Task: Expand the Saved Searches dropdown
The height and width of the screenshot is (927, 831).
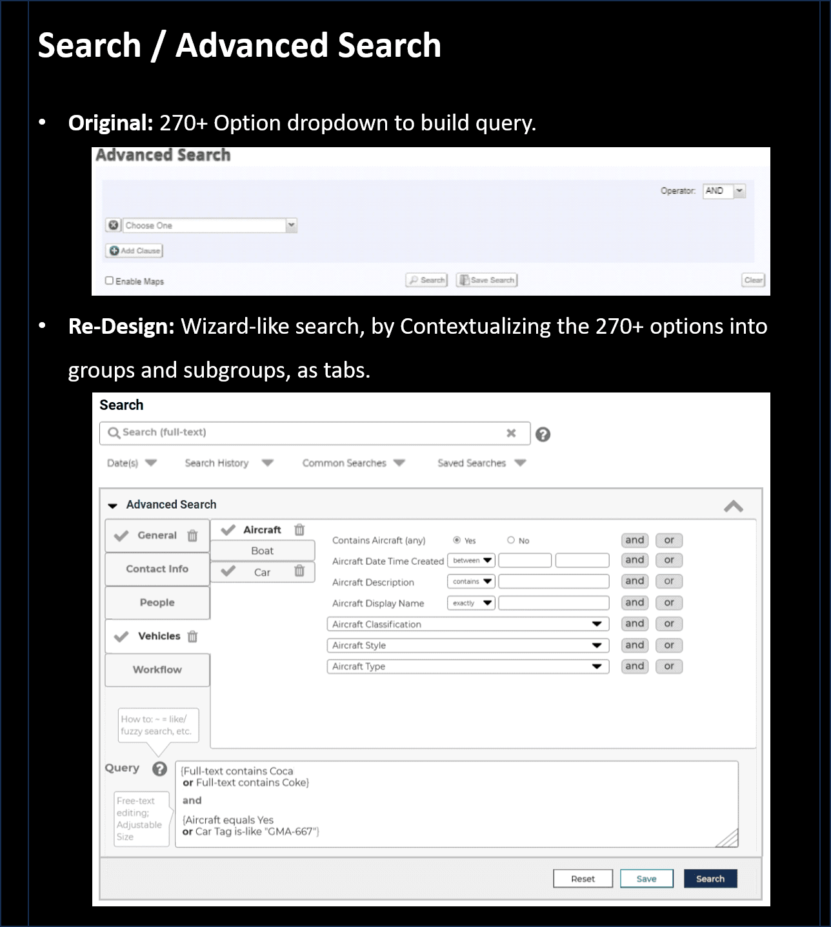Action: point(482,463)
